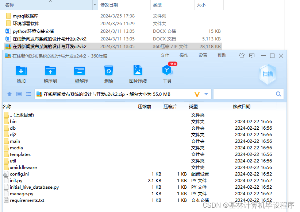Click the 删除 delete icon
The height and width of the screenshot is (212, 300).
(109, 71)
